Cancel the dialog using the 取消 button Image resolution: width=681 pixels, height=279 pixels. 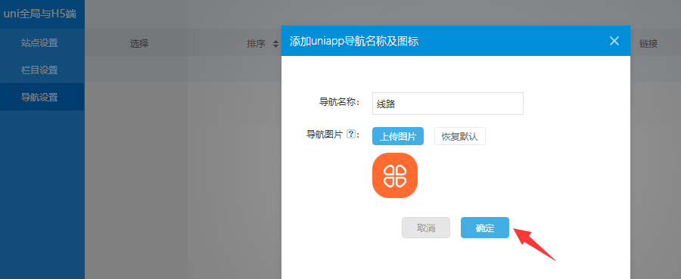[x=426, y=228]
